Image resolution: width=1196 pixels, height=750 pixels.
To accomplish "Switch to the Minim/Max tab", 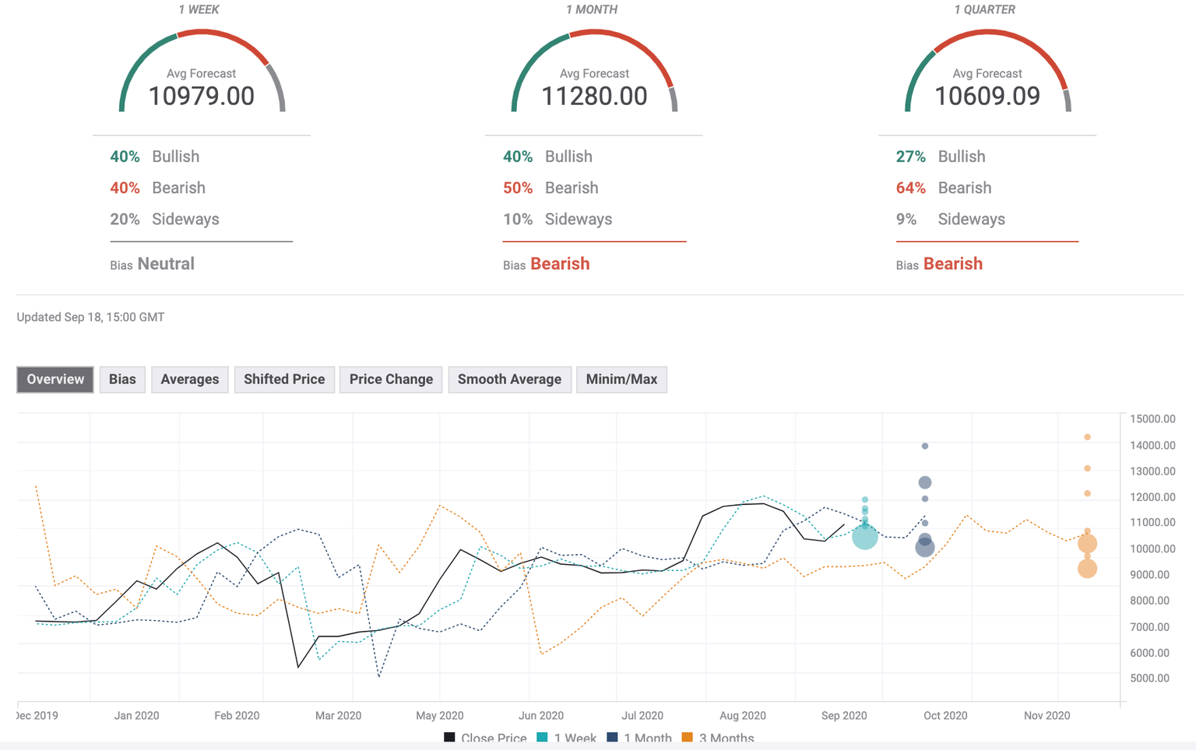I will [621, 380].
